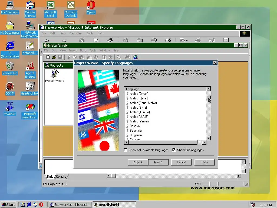Select the Network Neighborhood desktop icon

coord(30,30)
